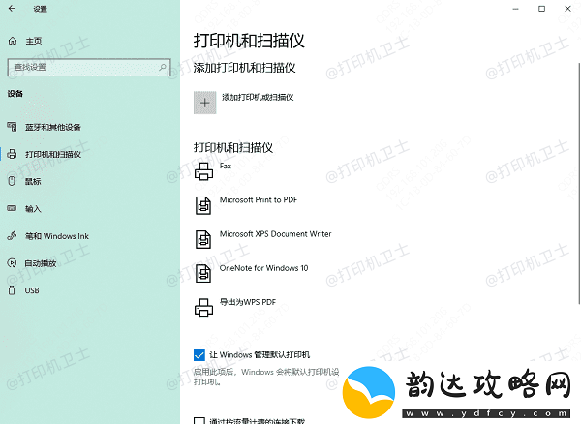This screenshot has width=581, height=424.
Task: Open USB settings page
Action: (32, 290)
